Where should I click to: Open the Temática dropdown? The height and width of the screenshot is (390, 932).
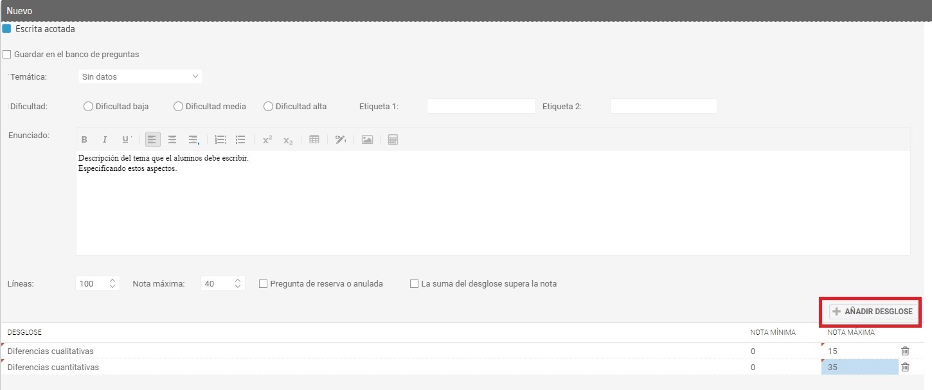(x=140, y=76)
